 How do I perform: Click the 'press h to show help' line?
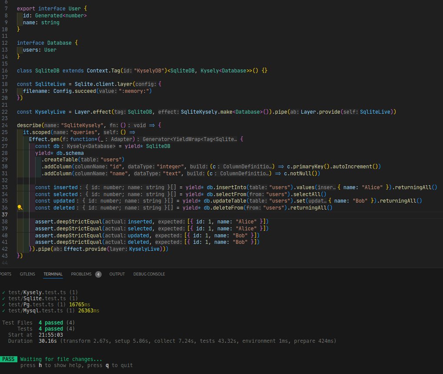76,365
